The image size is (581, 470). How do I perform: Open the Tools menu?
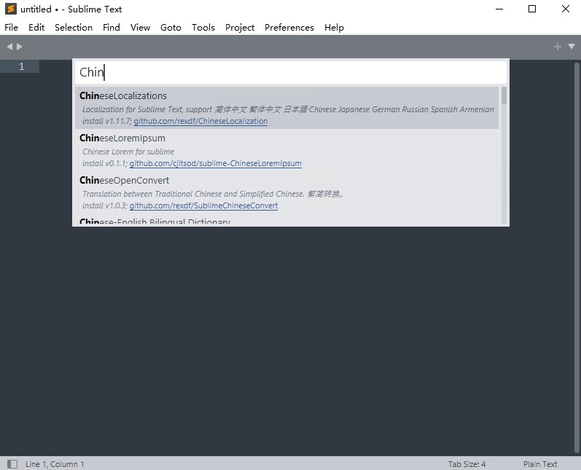click(x=203, y=28)
